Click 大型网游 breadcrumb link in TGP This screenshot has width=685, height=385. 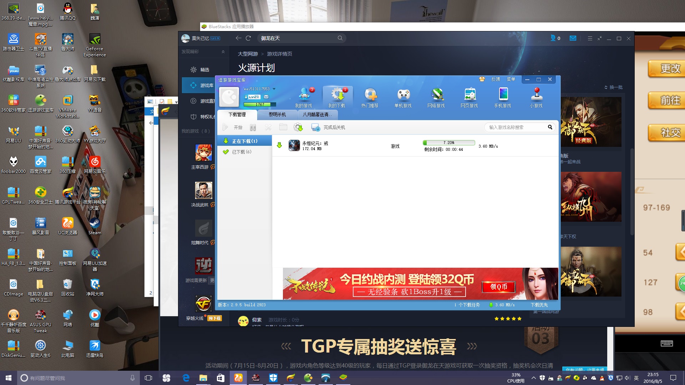click(x=248, y=54)
